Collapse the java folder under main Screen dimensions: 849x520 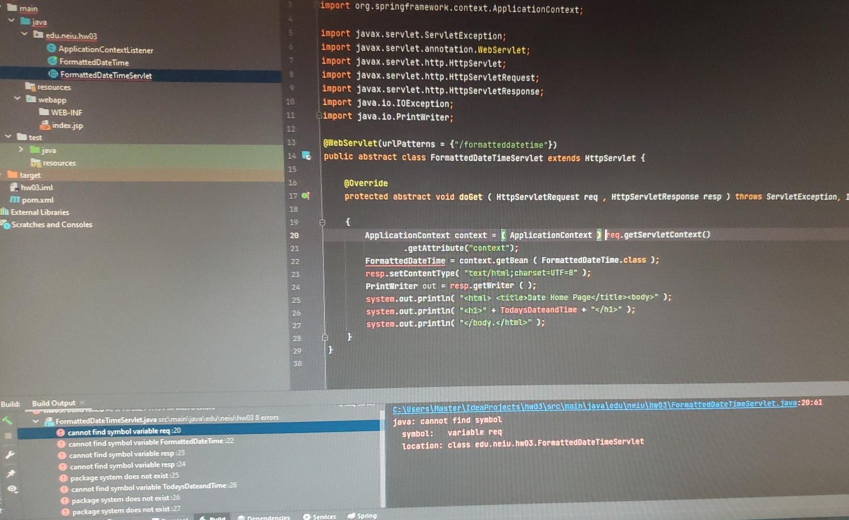tap(11, 20)
